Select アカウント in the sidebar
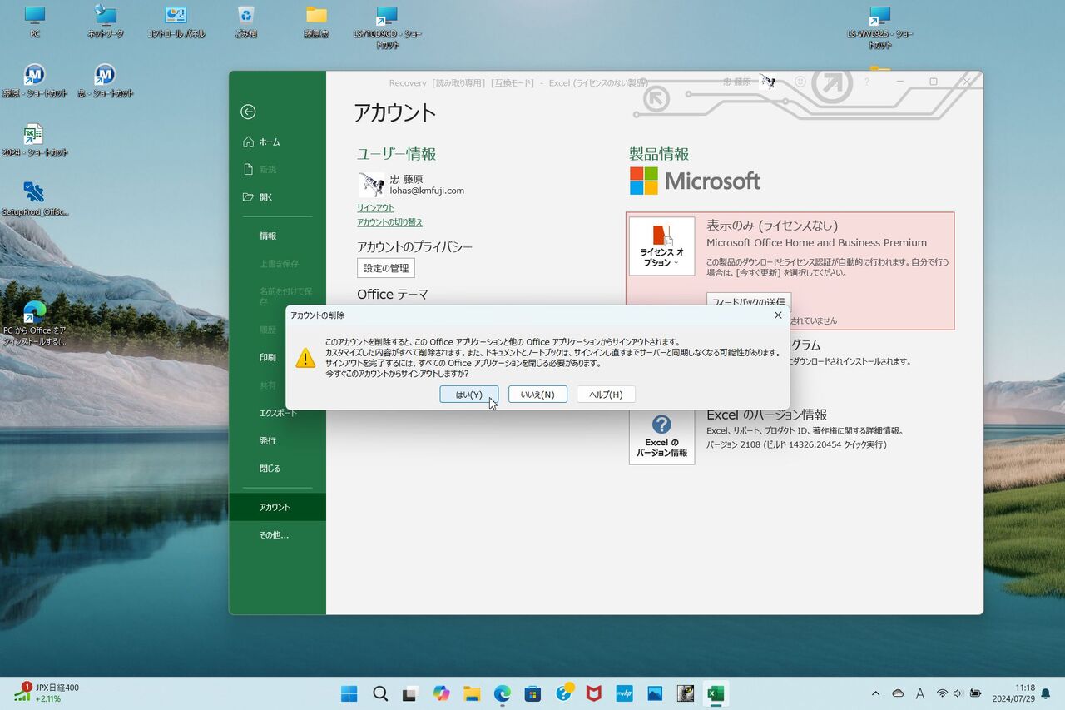The height and width of the screenshot is (710, 1065). pos(278,507)
